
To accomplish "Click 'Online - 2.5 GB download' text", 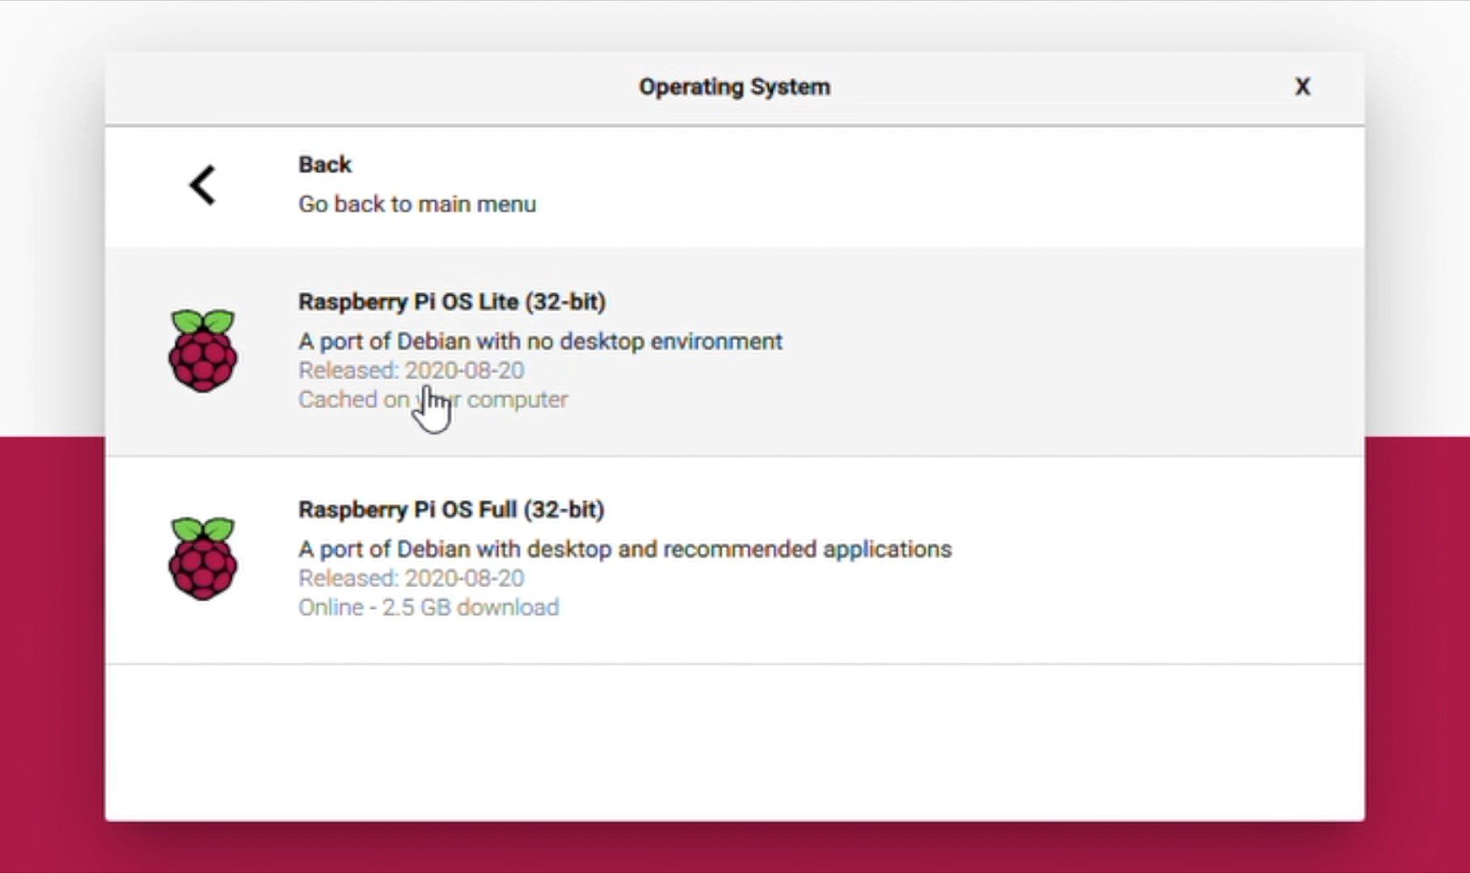I will (429, 607).
